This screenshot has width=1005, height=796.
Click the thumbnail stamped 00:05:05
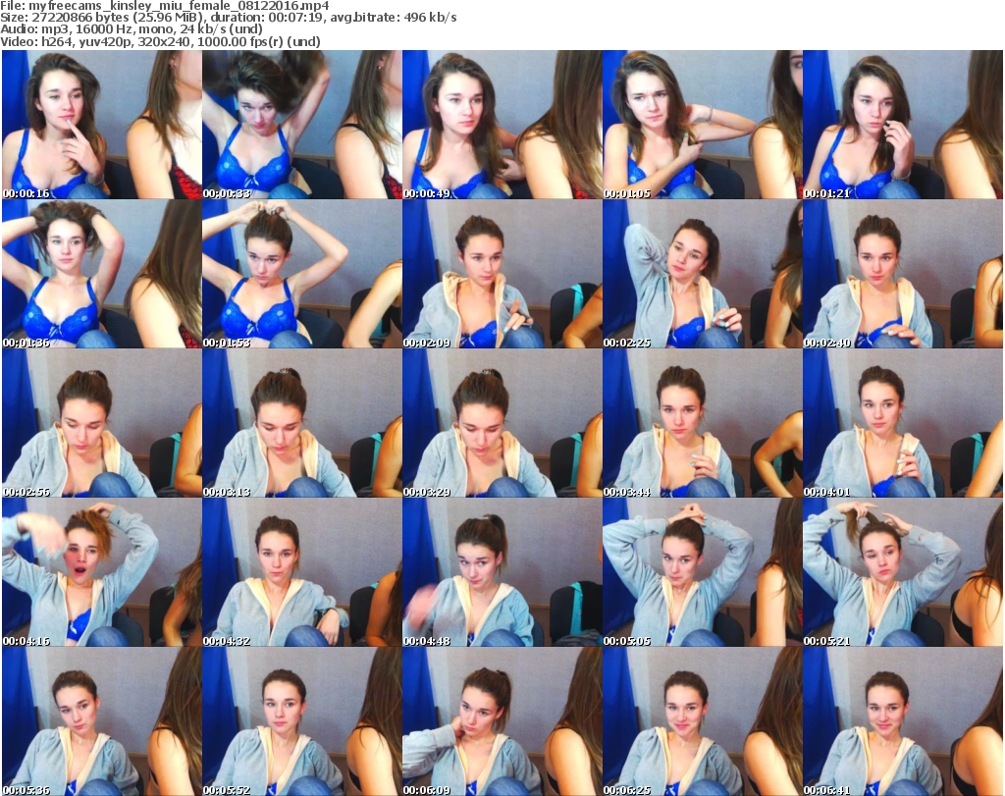(703, 572)
